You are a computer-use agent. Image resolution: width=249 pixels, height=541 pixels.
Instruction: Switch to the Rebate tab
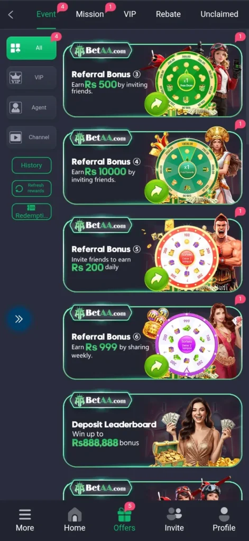click(x=168, y=14)
